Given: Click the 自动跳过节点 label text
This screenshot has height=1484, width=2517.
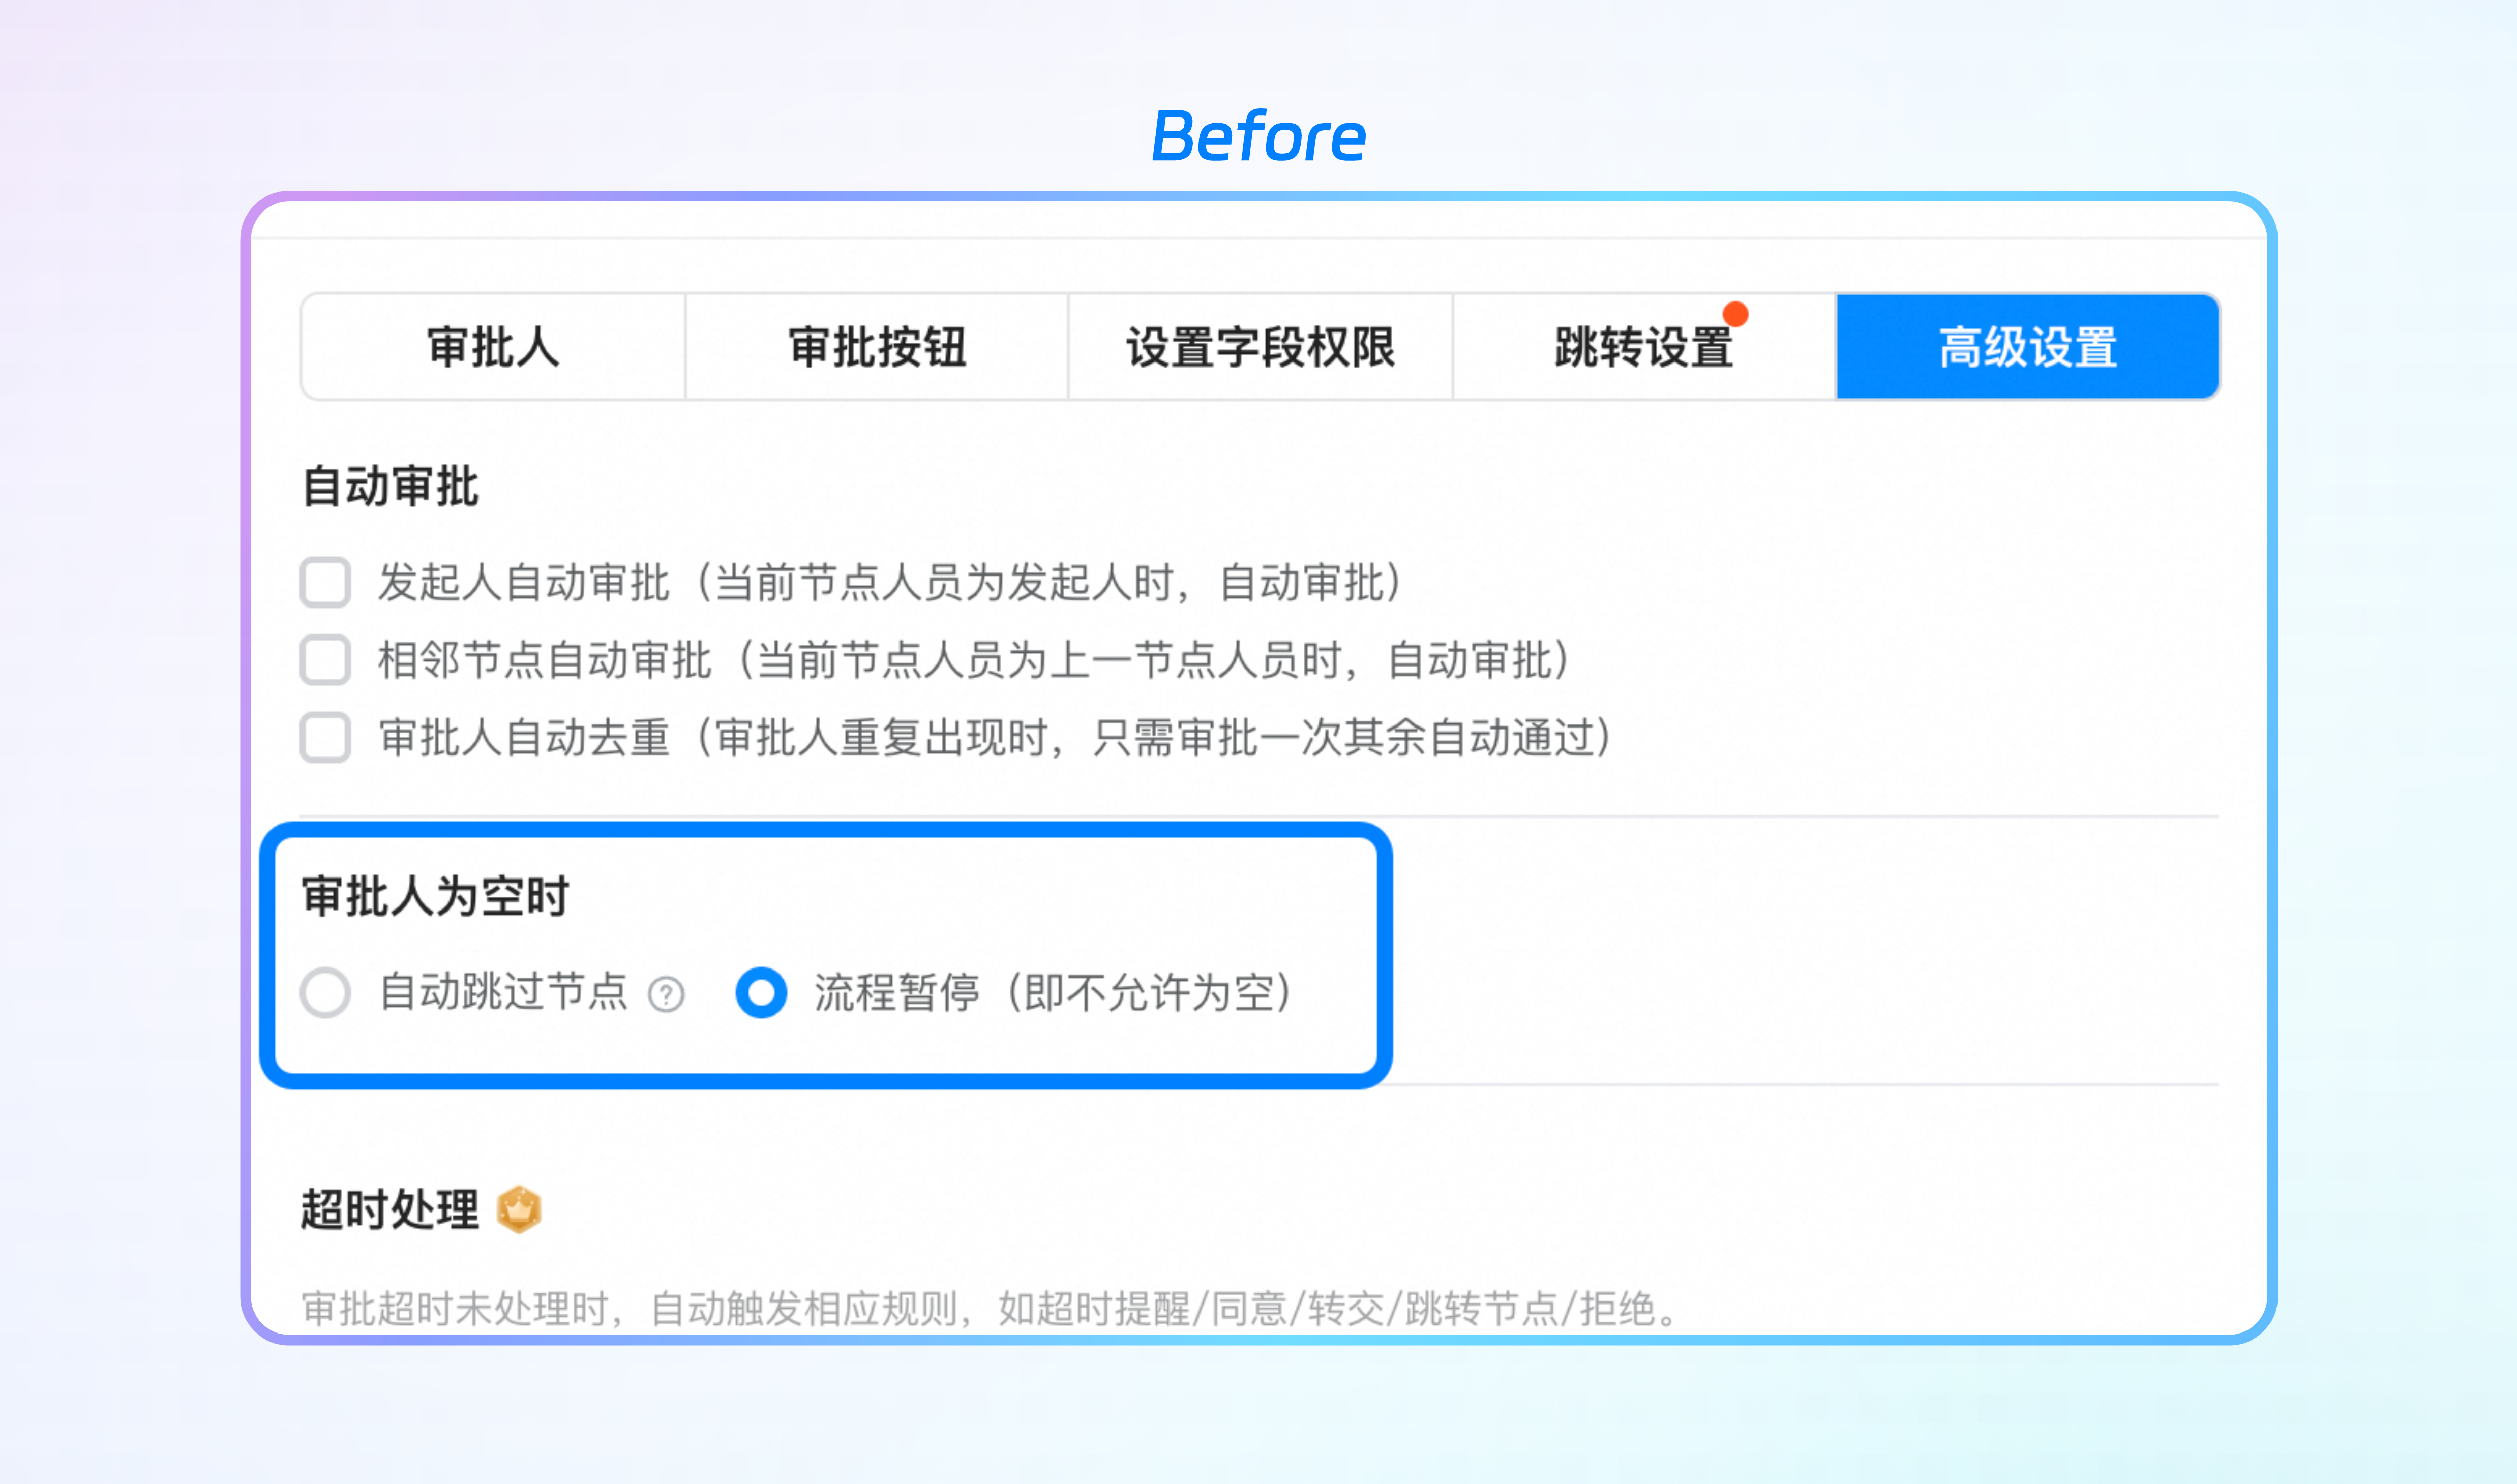Looking at the screenshot, I should tap(503, 992).
